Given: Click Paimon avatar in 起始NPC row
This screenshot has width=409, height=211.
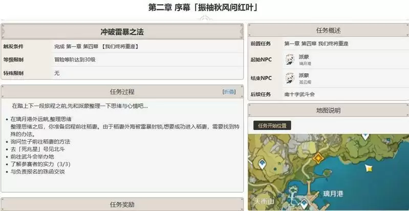Looking at the screenshot, I should (290, 60).
